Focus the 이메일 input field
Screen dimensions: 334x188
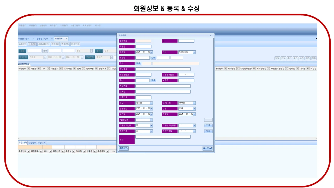(x=163, y=92)
